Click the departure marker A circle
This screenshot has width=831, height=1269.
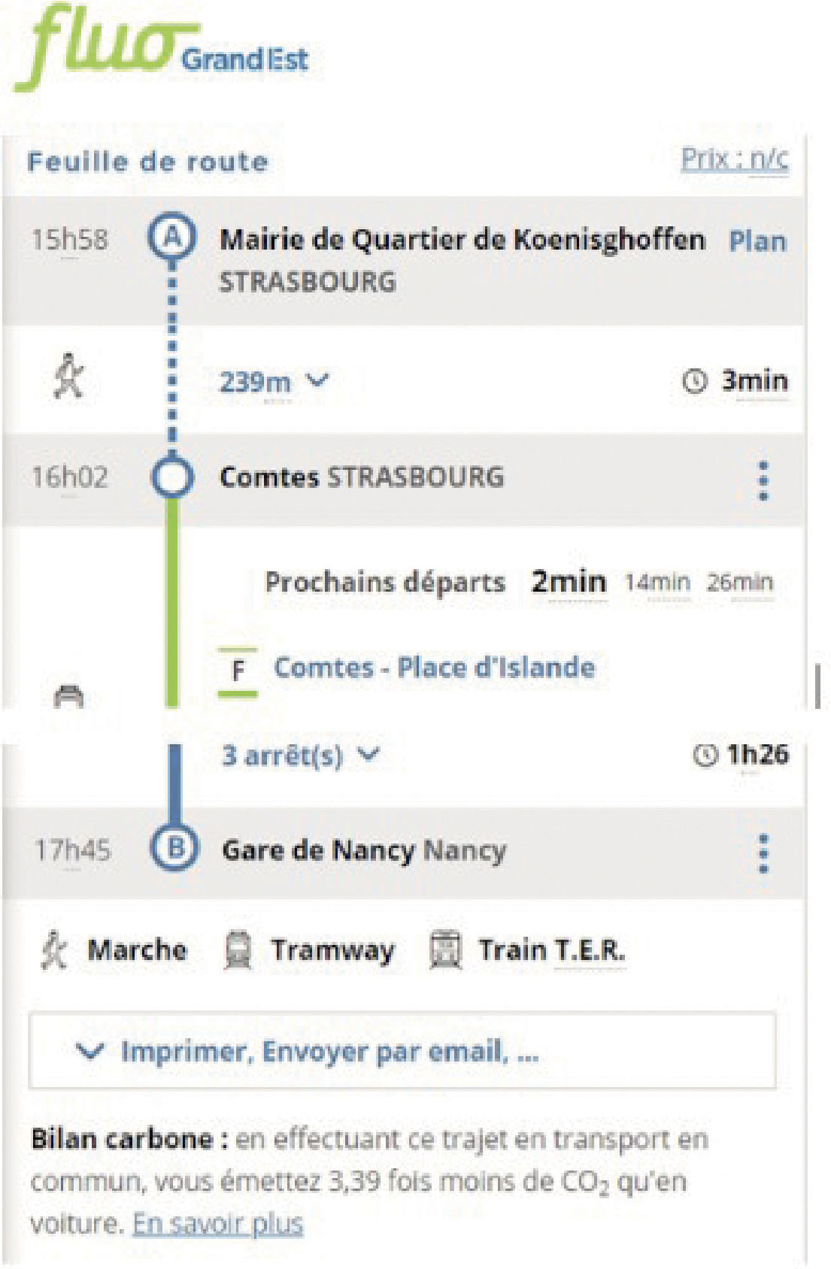coord(172,238)
